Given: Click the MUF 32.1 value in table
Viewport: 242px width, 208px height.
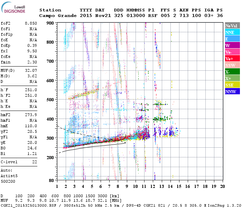Looking at the screenshot, I should pos(102,200).
